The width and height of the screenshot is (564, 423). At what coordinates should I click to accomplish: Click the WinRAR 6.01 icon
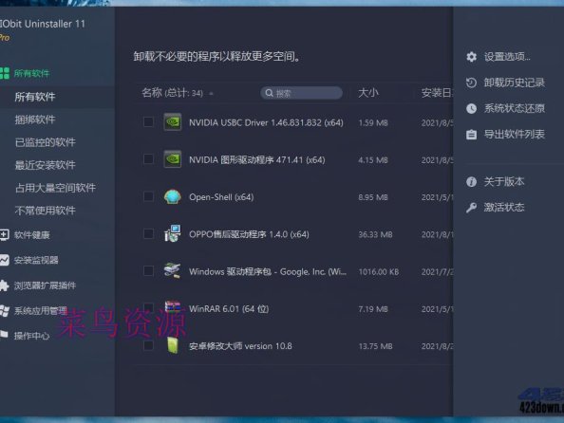coord(173,307)
